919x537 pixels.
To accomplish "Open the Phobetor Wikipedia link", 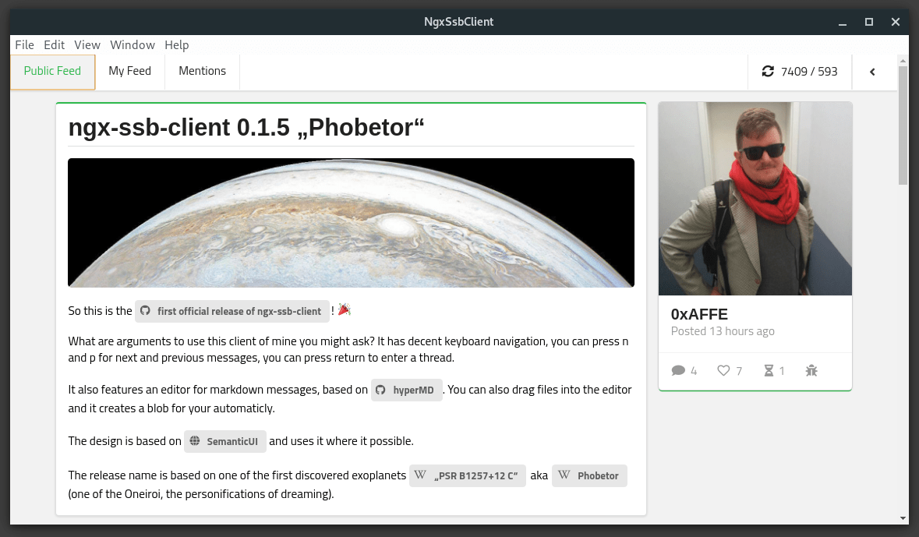I will coord(589,476).
